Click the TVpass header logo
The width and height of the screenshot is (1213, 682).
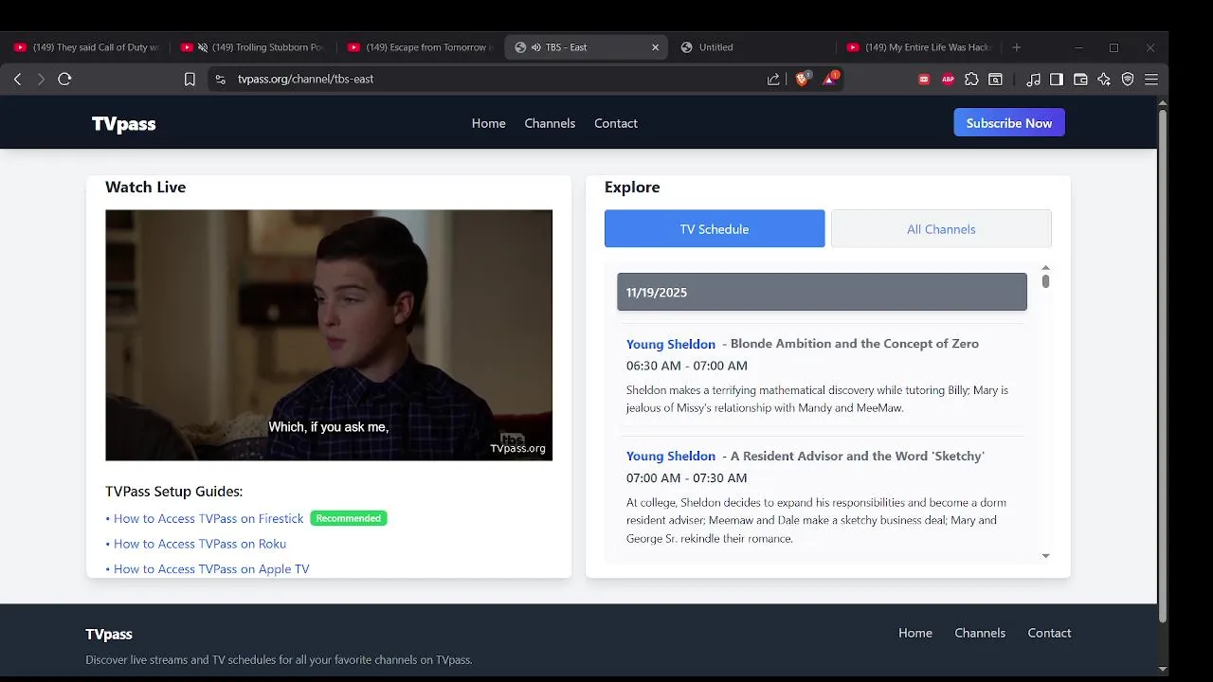point(124,124)
